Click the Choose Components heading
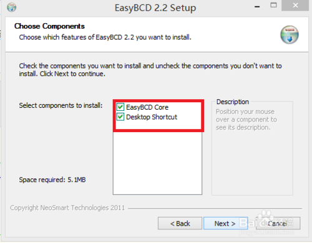This screenshot has height=243, width=312. (49, 26)
